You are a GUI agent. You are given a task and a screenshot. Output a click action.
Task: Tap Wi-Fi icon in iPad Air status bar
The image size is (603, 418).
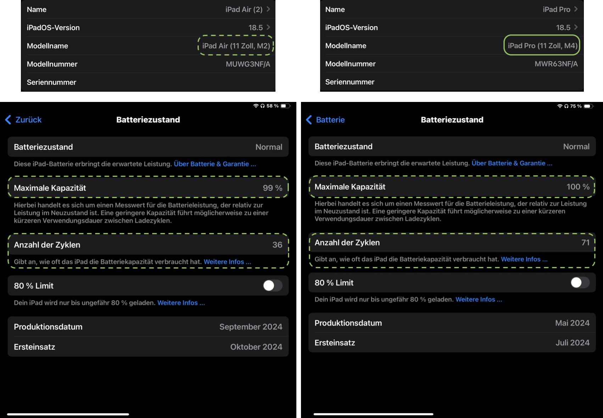point(256,106)
